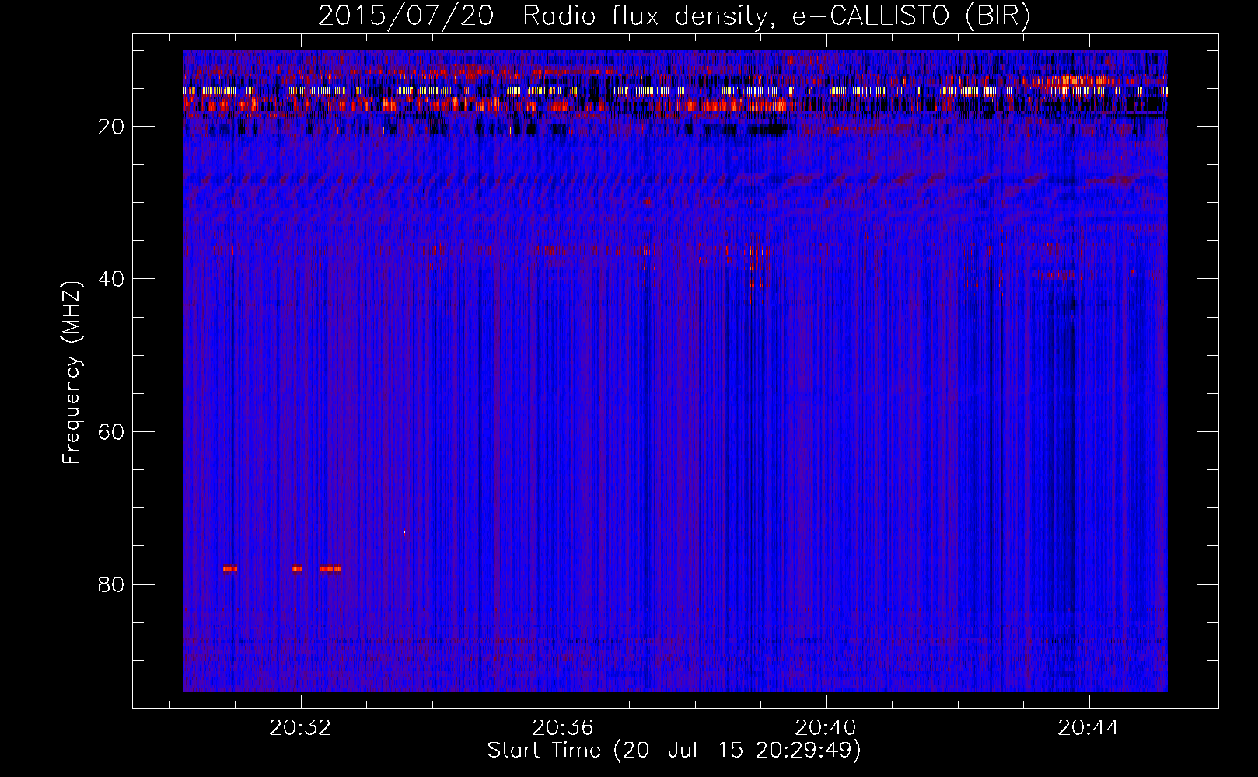Click the '20:44' time tick label

(1089, 728)
